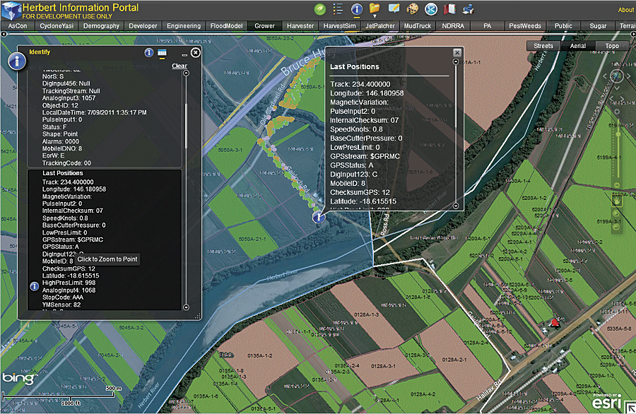Click Last Positions popup scroll down arrow

pyautogui.click(x=456, y=206)
